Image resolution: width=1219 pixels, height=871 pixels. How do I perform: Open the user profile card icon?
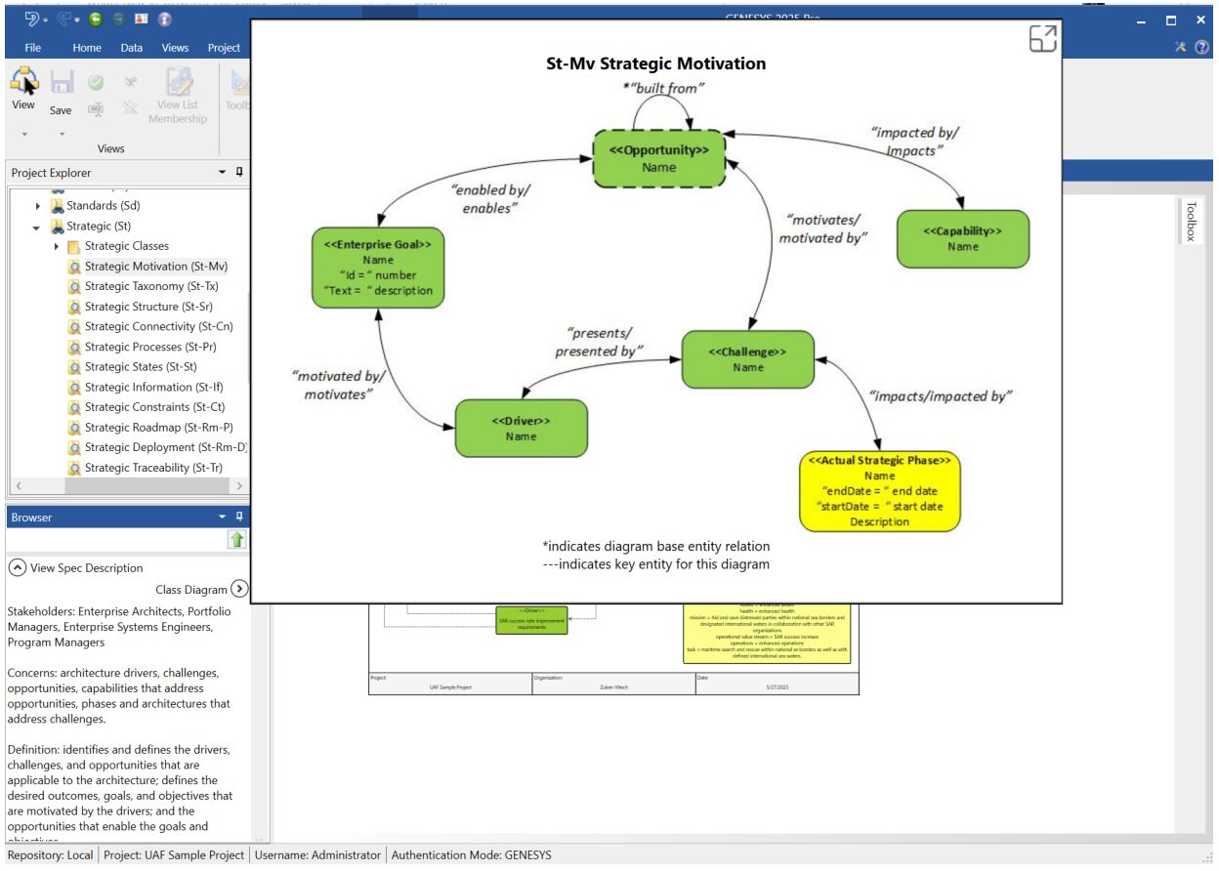coord(141,19)
